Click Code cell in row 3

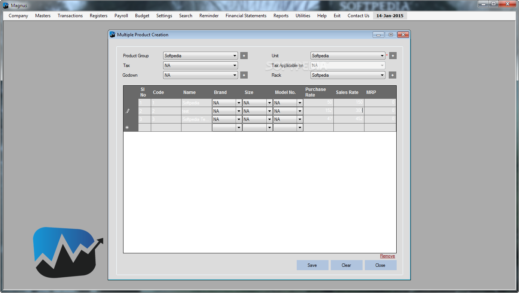(166, 119)
